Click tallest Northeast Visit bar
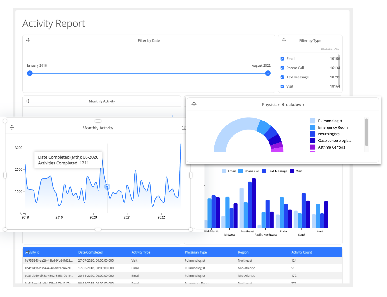387x297 pixels. tap(253, 203)
